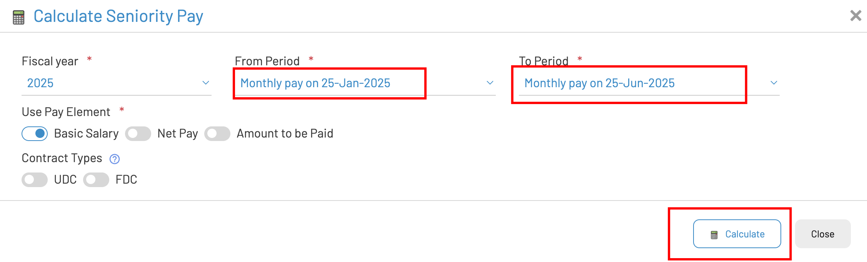Expand the Fiscal year chevron arrow

pyautogui.click(x=206, y=83)
